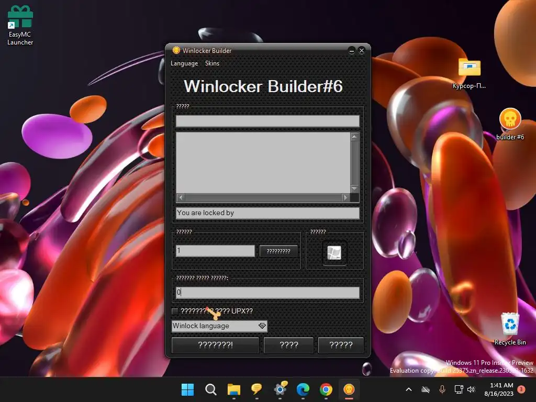Click the '???????!' build button
The image size is (536, 402).
[x=215, y=345]
